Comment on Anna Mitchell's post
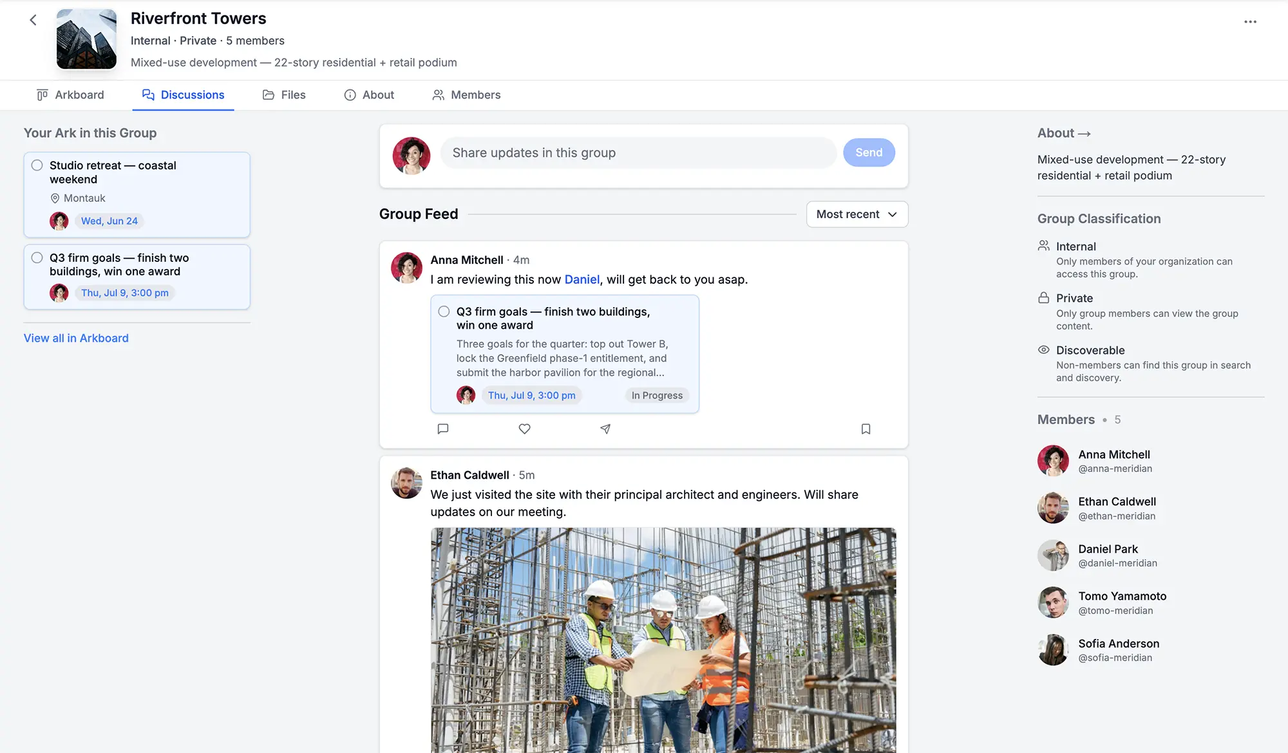Viewport: 1288px width, 753px height. point(443,429)
